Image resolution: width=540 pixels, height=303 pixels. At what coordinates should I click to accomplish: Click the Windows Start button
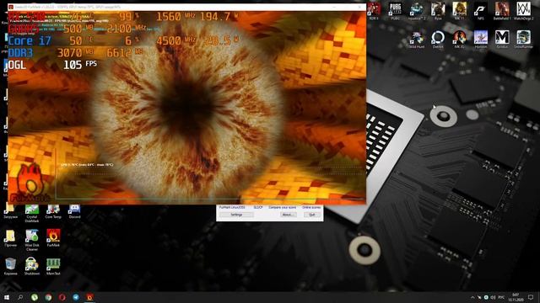point(7,297)
